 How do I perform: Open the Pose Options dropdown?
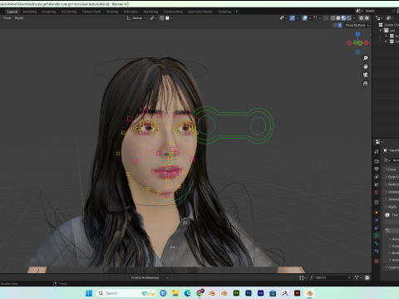click(x=357, y=25)
